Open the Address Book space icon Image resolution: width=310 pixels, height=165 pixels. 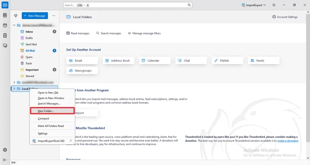click(5, 15)
